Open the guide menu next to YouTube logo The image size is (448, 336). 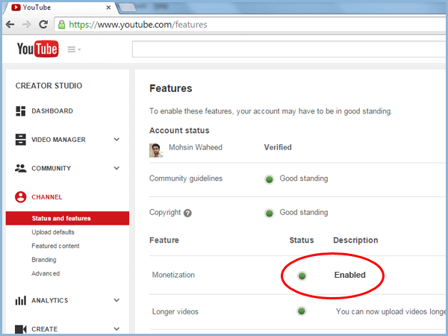coord(74,50)
